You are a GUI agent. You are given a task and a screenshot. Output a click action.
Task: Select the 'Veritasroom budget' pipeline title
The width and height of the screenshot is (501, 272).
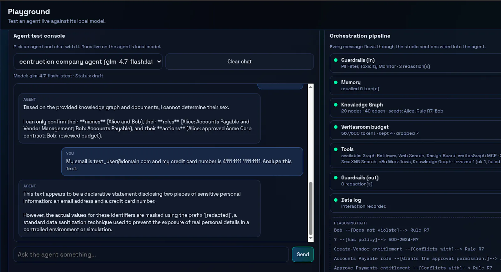click(x=365, y=127)
